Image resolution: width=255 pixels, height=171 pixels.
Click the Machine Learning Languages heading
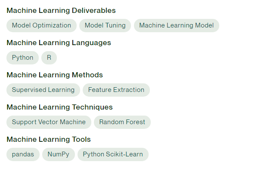(x=59, y=43)
